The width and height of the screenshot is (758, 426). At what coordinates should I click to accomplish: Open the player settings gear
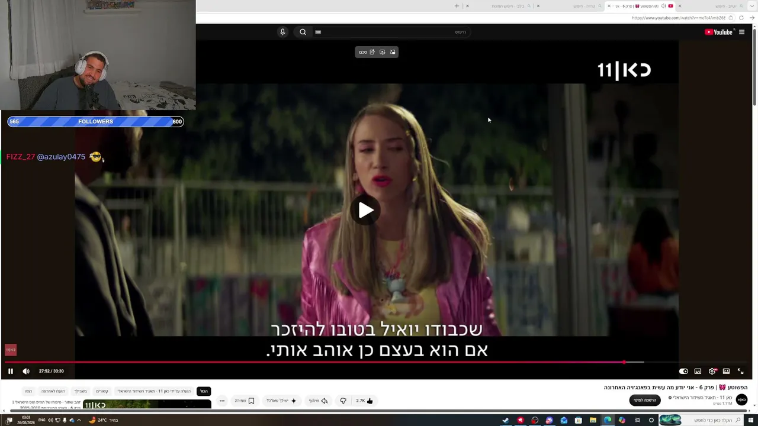[712, 371]
